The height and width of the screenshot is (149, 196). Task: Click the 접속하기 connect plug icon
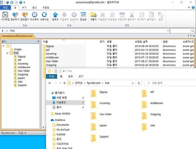pyautogui.click(x=15, y=16)
